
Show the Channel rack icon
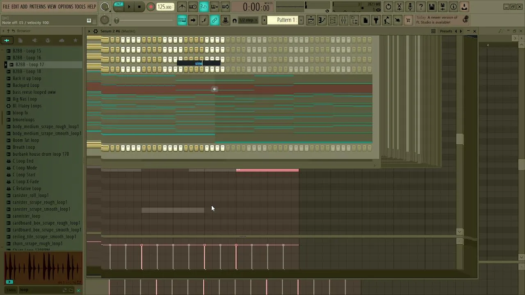[333, 20]
